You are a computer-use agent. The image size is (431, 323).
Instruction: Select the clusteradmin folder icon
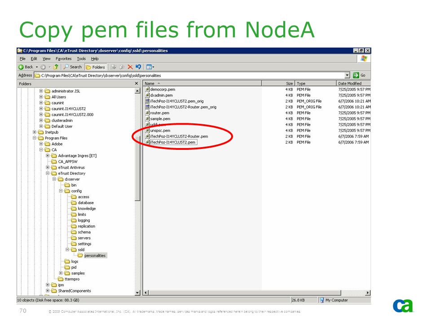[48, 120]
